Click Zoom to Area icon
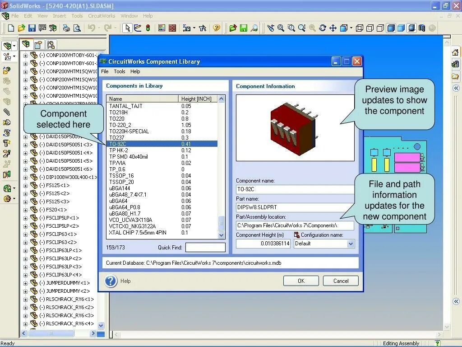Viewport: 462px width, 347px height. 291,28
